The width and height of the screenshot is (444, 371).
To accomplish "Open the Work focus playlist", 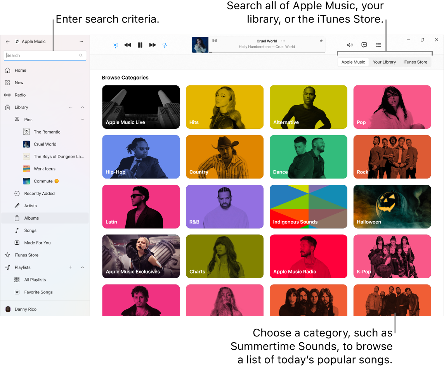I will [x=45, y=169].
